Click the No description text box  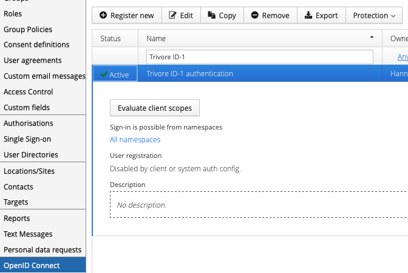(255, 205)
